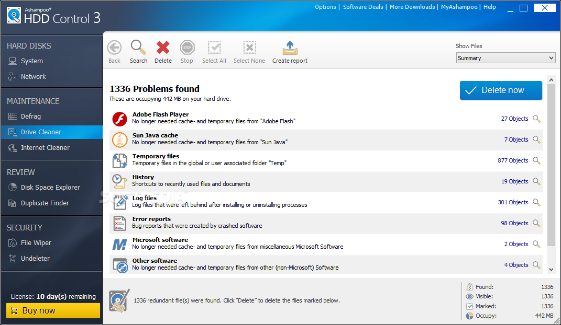Open the 2 Objects link
The height and width of the screenshot is (325, 561).
(516, 244)
